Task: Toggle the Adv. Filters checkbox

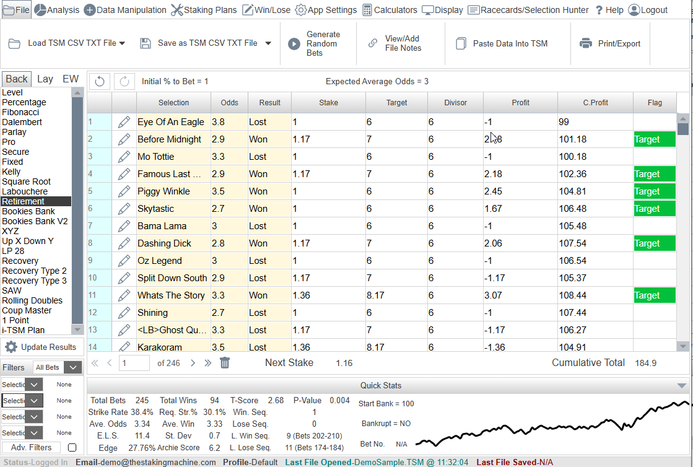Action: [72, 447]
